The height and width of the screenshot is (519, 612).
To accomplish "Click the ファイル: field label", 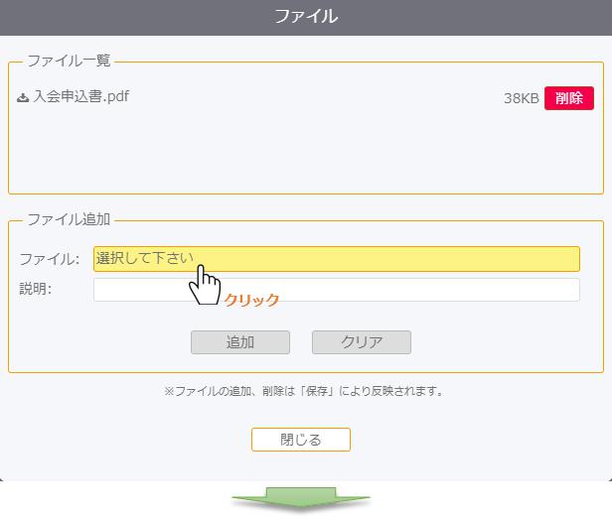I will tap(50, 259).
